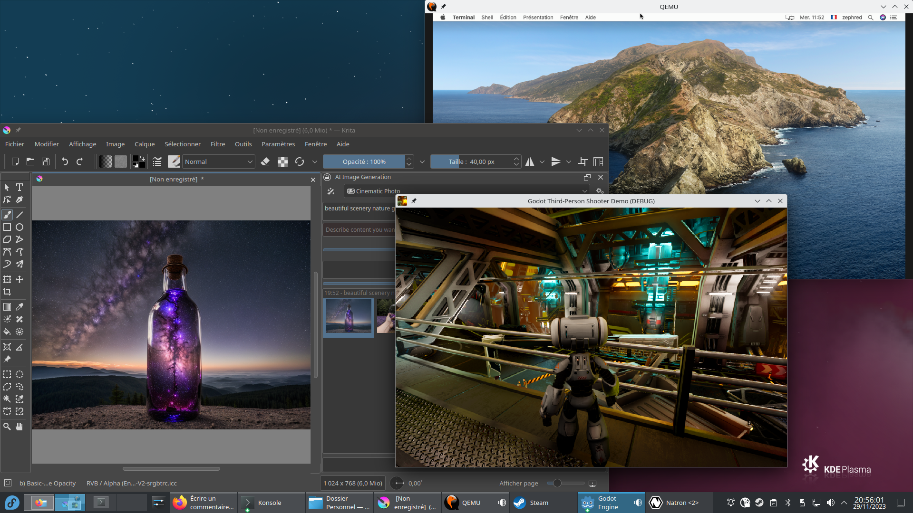Viewport: 913px width, 513px height.
Task: Select the Rectangle shape tool
Action: pos(7,227)
